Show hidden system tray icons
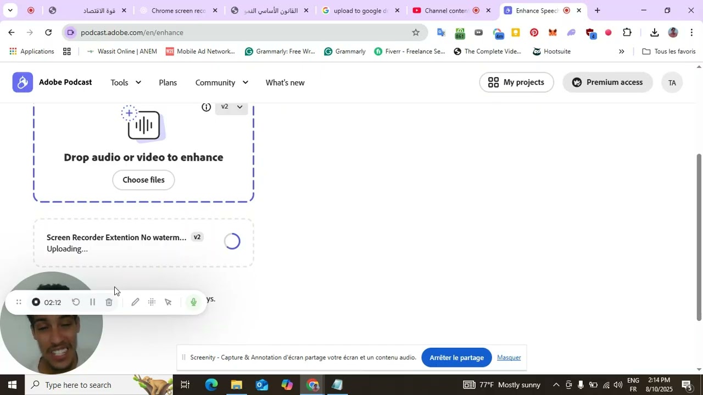 [556, 385]
